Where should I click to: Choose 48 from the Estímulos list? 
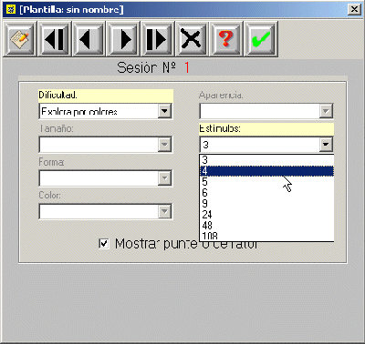click(266, 226)
